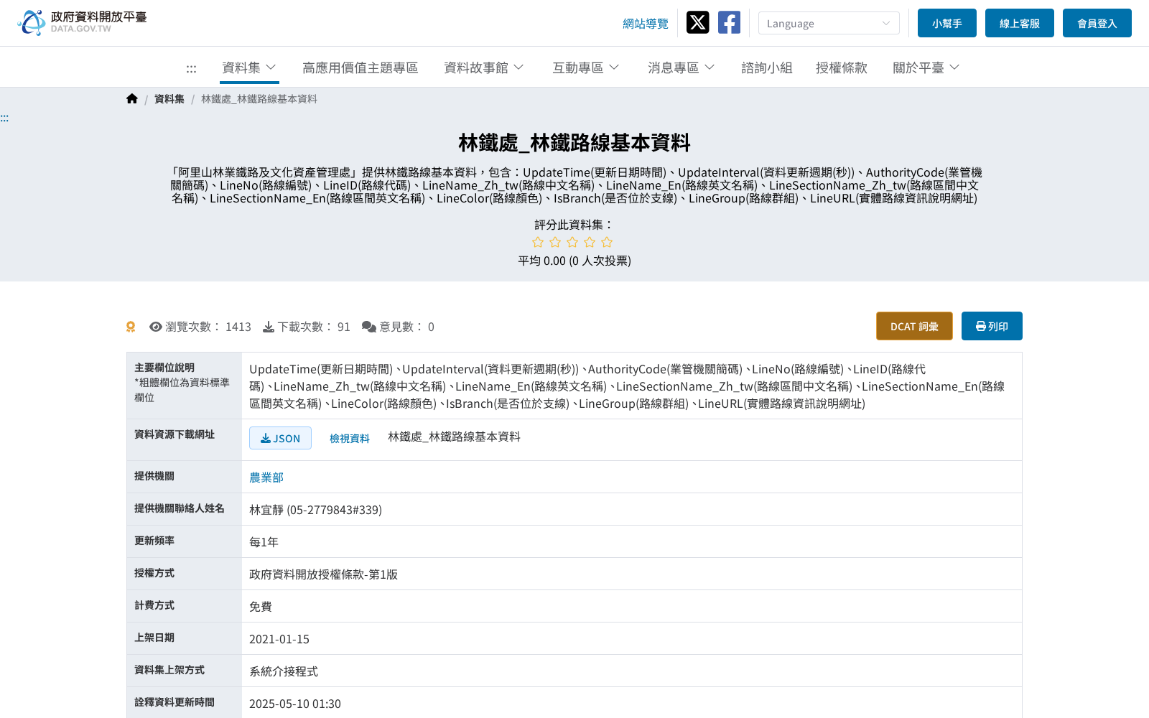Click timestamp 2025-05-10 01:30
The height and width of the screenshot is (718, 1149).
coord(295,704)
